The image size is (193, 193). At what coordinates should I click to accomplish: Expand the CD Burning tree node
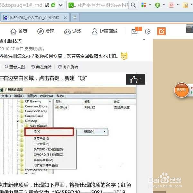point(18,101)
